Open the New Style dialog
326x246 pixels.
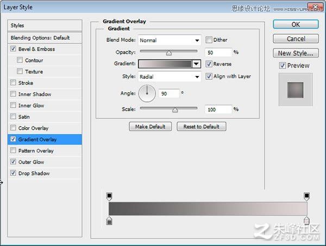click(296, 53)
